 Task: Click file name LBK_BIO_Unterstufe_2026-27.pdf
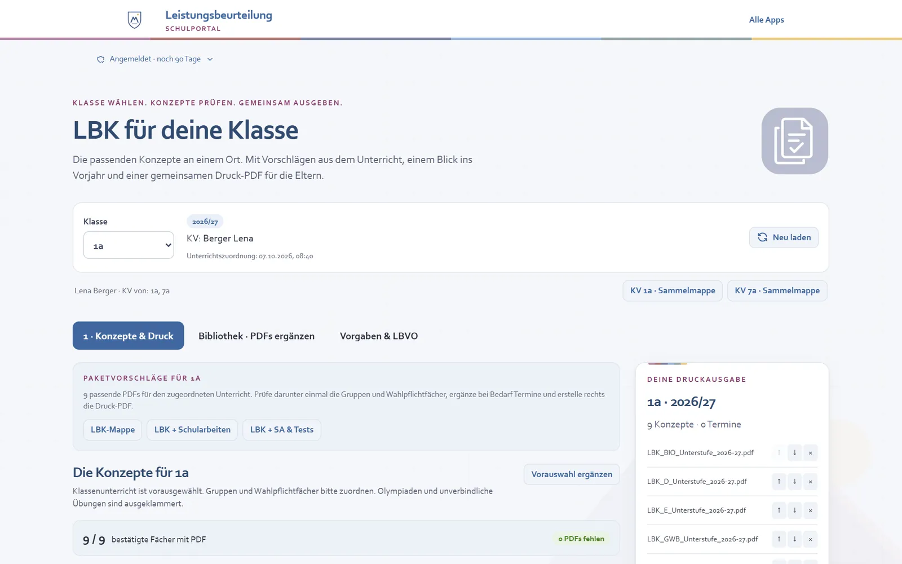point(700,452)
